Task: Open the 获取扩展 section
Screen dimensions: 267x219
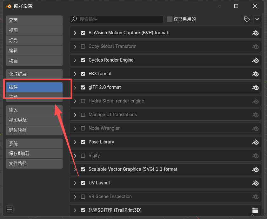Action: pyautogui.click(x=34, y=74)
